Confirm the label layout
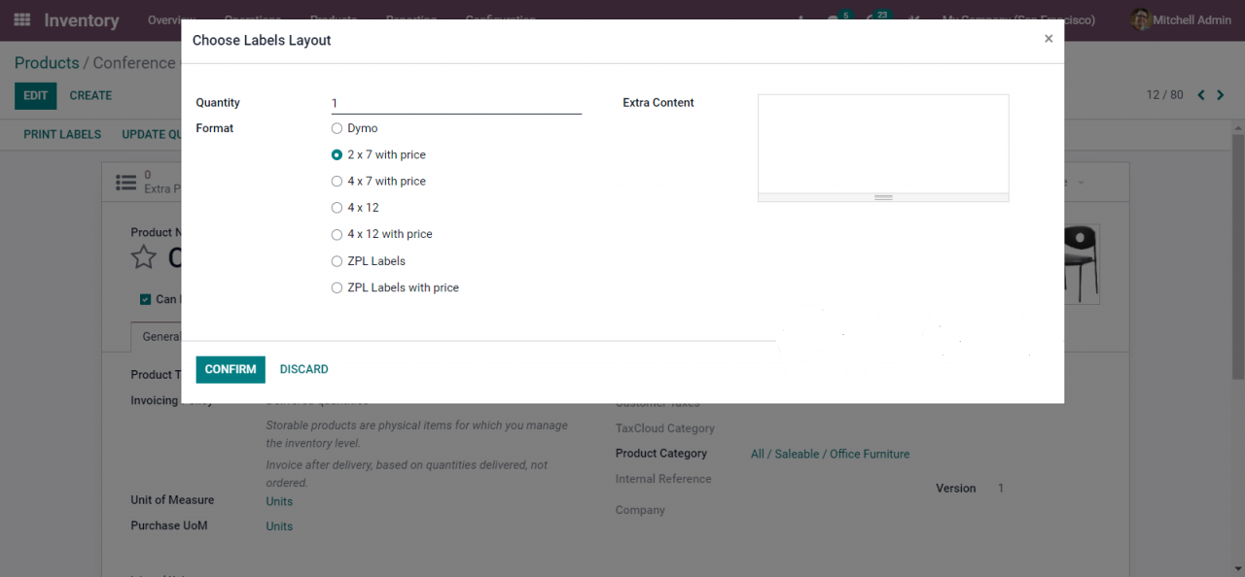 pyautogui.click(x=231, y=369)
